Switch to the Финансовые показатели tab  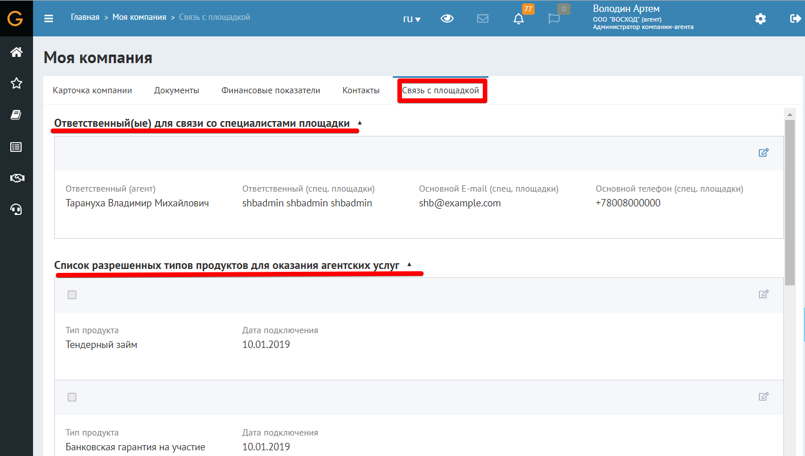click(271, 90)
